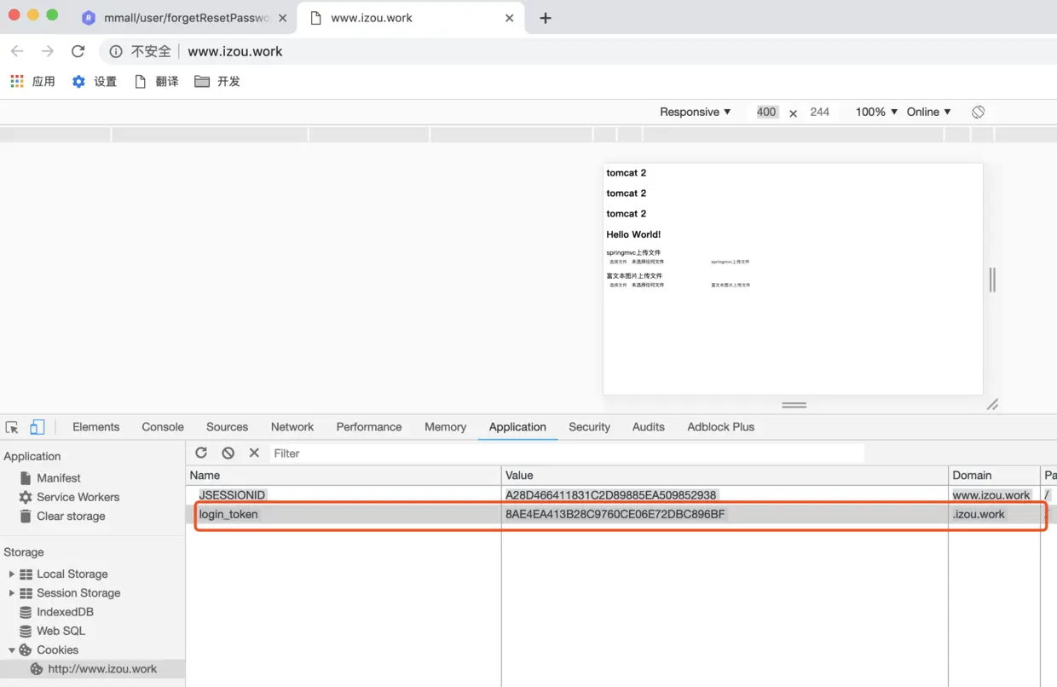Grab the viewport corner resize handle
The width and height of the screenshot is (1057, 687).
(x=992, y=404)
